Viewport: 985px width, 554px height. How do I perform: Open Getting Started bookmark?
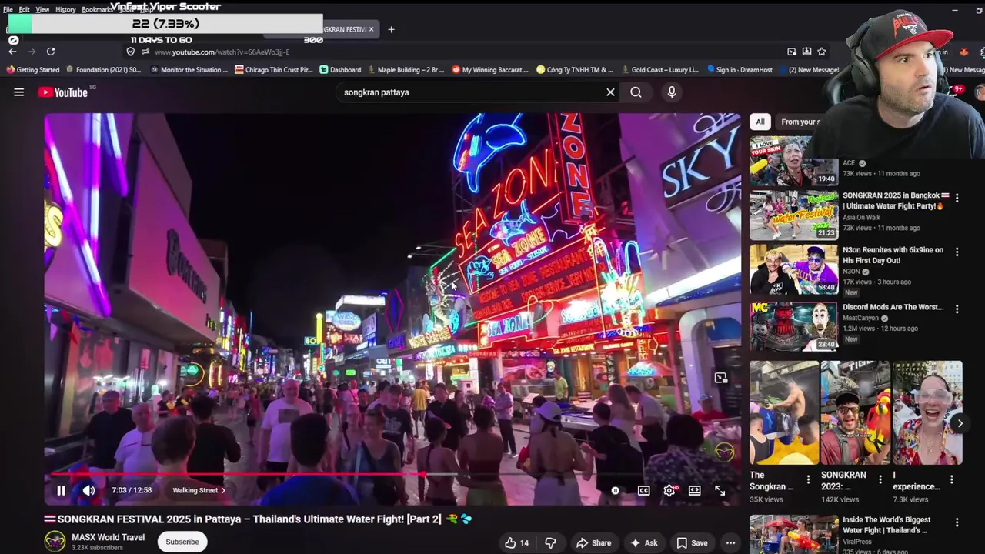click(x=32, y=69)
